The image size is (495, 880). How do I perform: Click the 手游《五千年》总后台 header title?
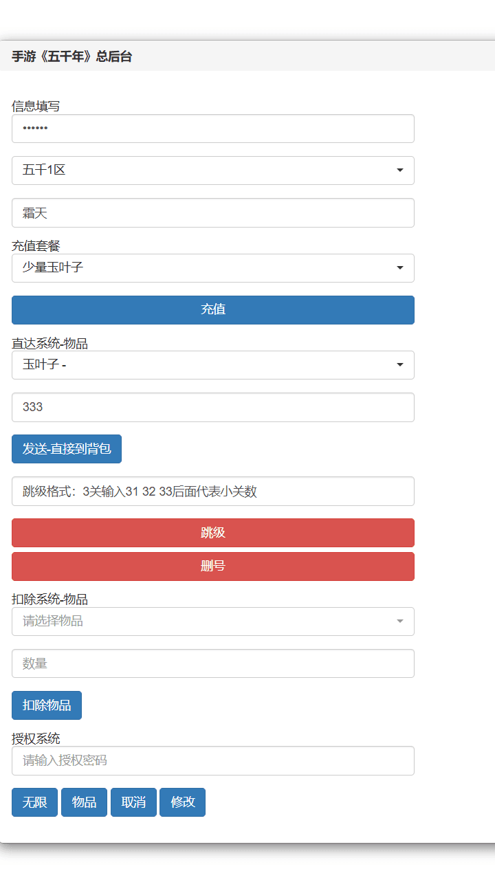pos(72,56)
